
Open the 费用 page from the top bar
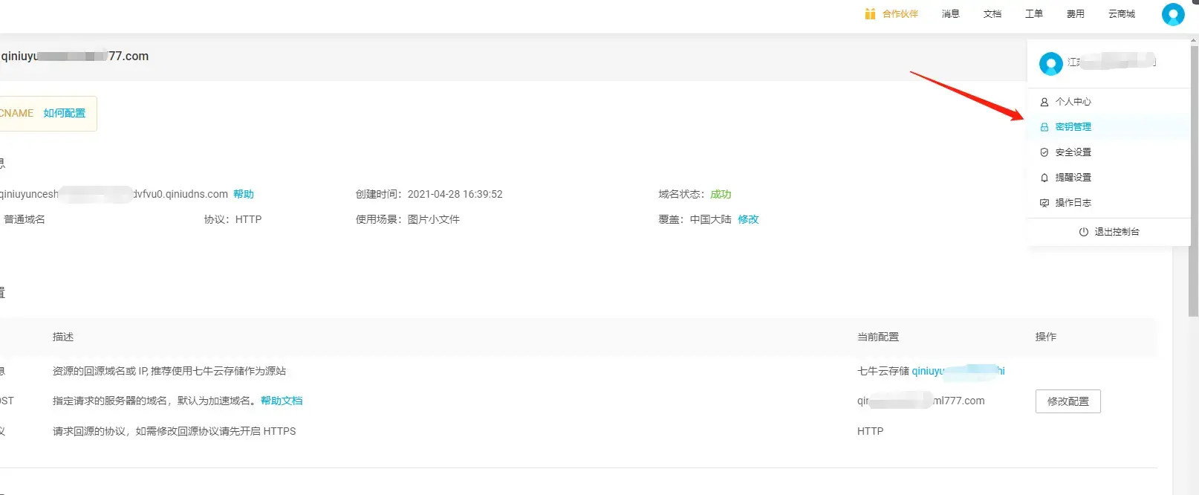click(1075, 14)
